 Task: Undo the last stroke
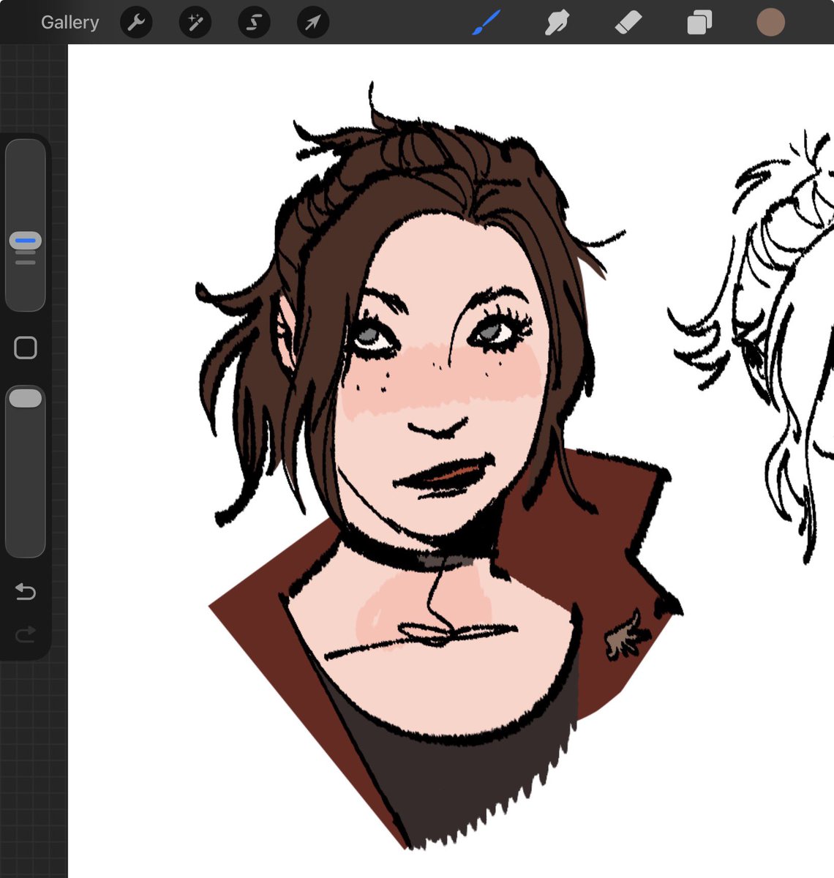click(x=26, y=591)
